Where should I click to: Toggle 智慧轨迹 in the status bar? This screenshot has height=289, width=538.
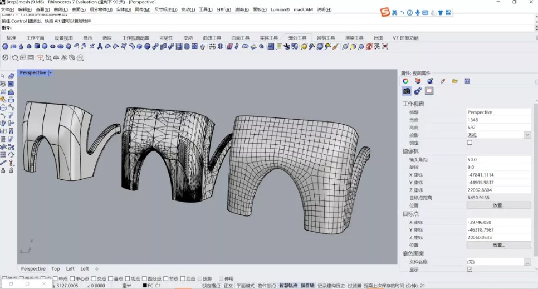(288, 286)
